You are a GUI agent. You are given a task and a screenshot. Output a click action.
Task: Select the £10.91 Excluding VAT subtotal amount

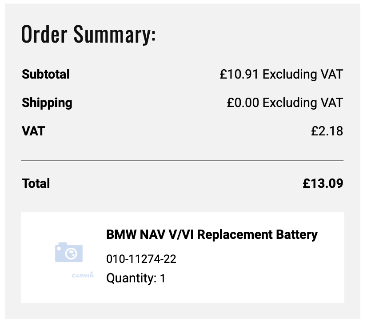(282, 74)
